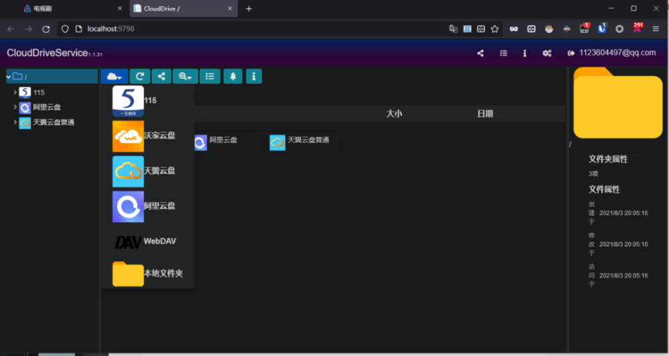Screen dimensions: 669x356
Task: Open the zoom search dropdown button
Action: coord(184,76)
